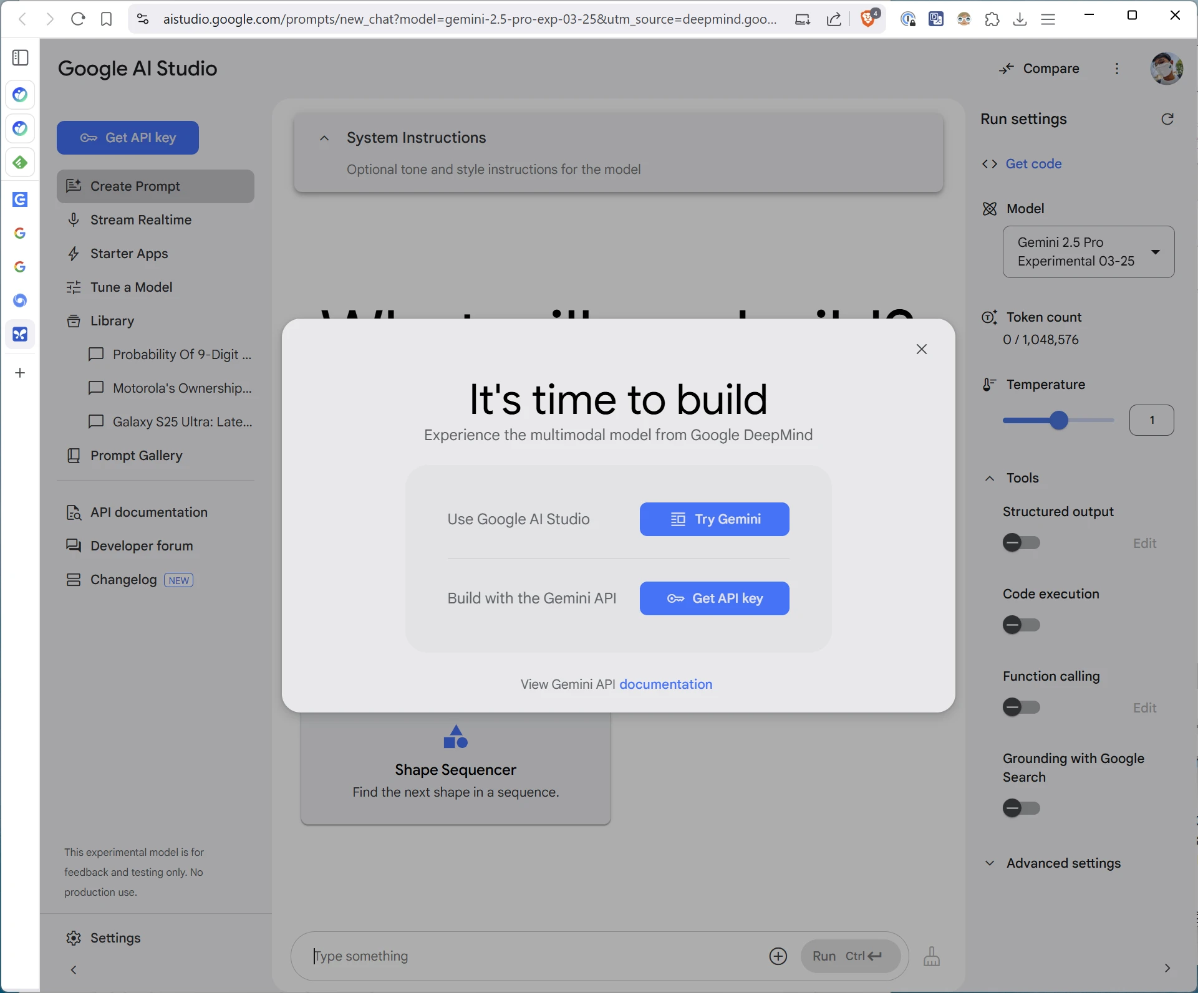1198x993 pixels.
Task: Open the browser downloads icon
Action: click(1020, 19)
